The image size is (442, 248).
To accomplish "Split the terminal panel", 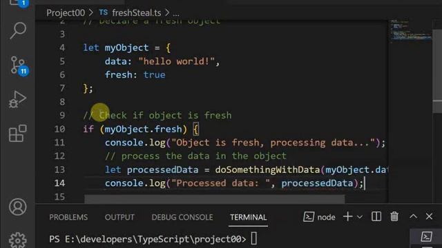I will 376,216.
